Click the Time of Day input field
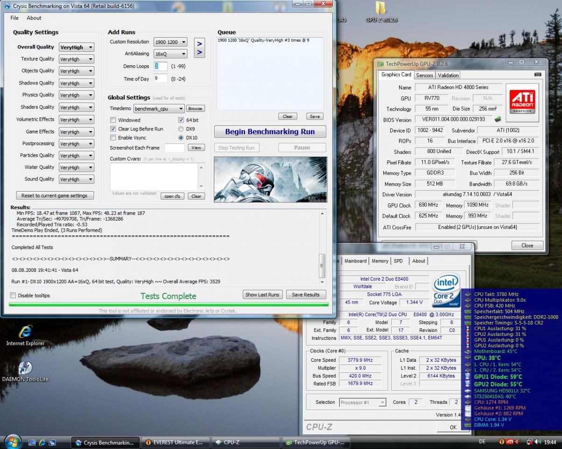 tap(161, 78)
